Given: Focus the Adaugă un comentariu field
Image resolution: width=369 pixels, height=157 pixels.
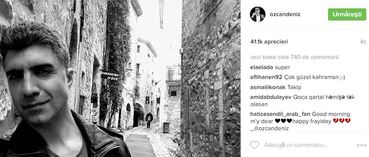Looking at the screenshot, I should [308, 145].
